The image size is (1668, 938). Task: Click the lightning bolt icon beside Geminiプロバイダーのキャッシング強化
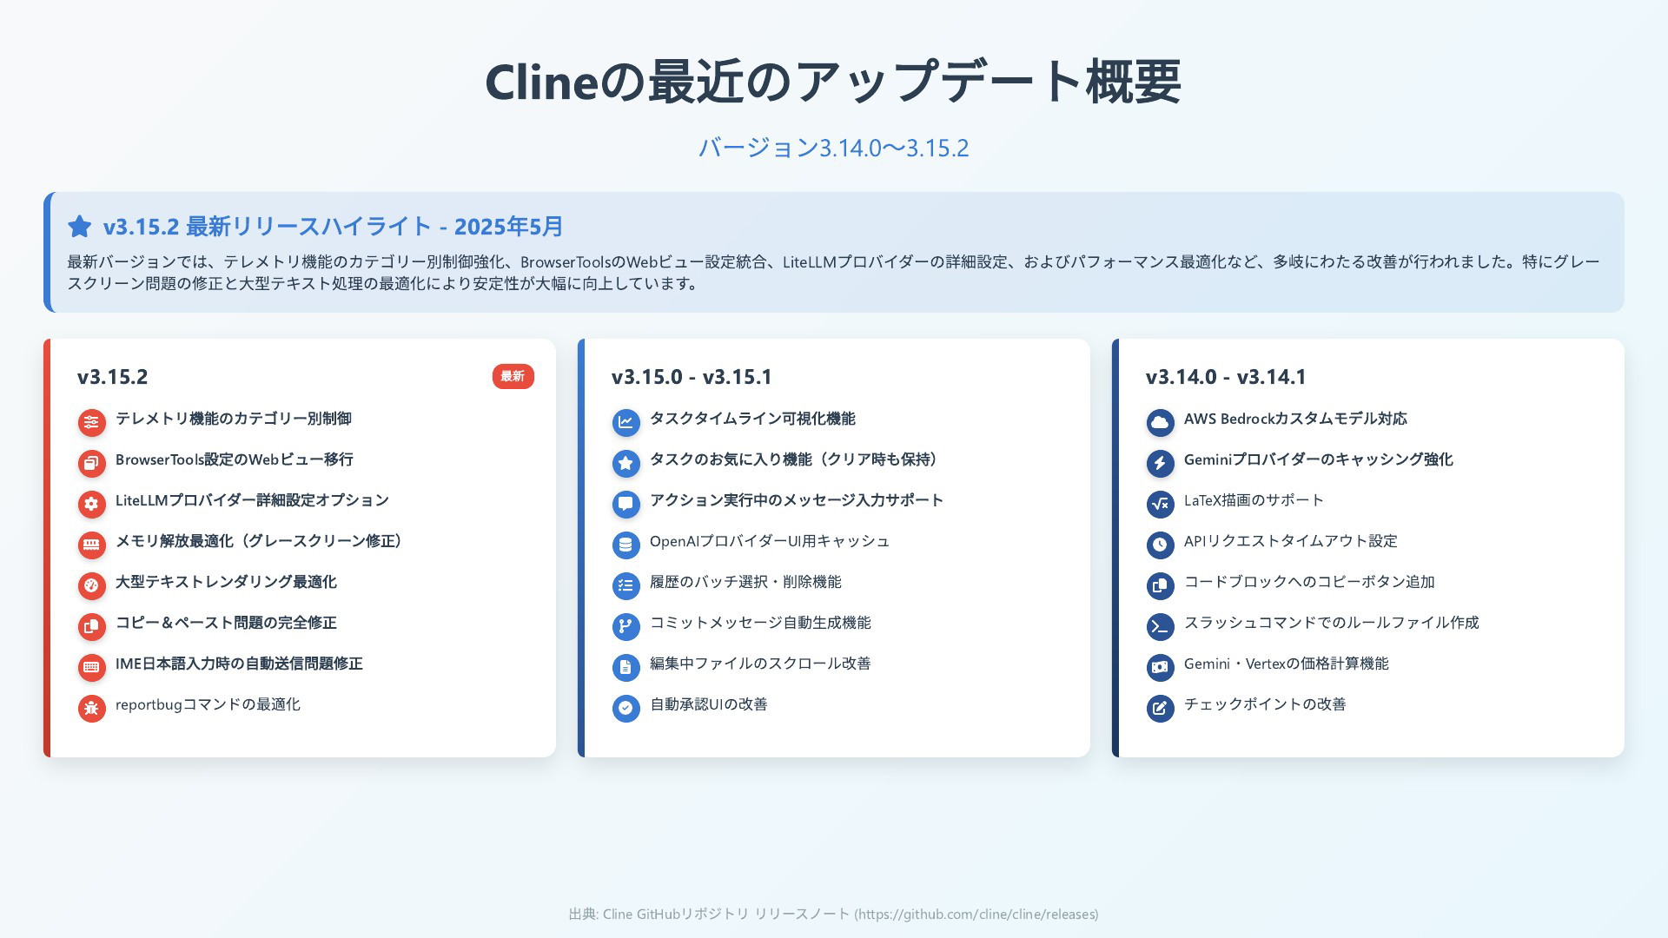click(x=1160, y=463)
